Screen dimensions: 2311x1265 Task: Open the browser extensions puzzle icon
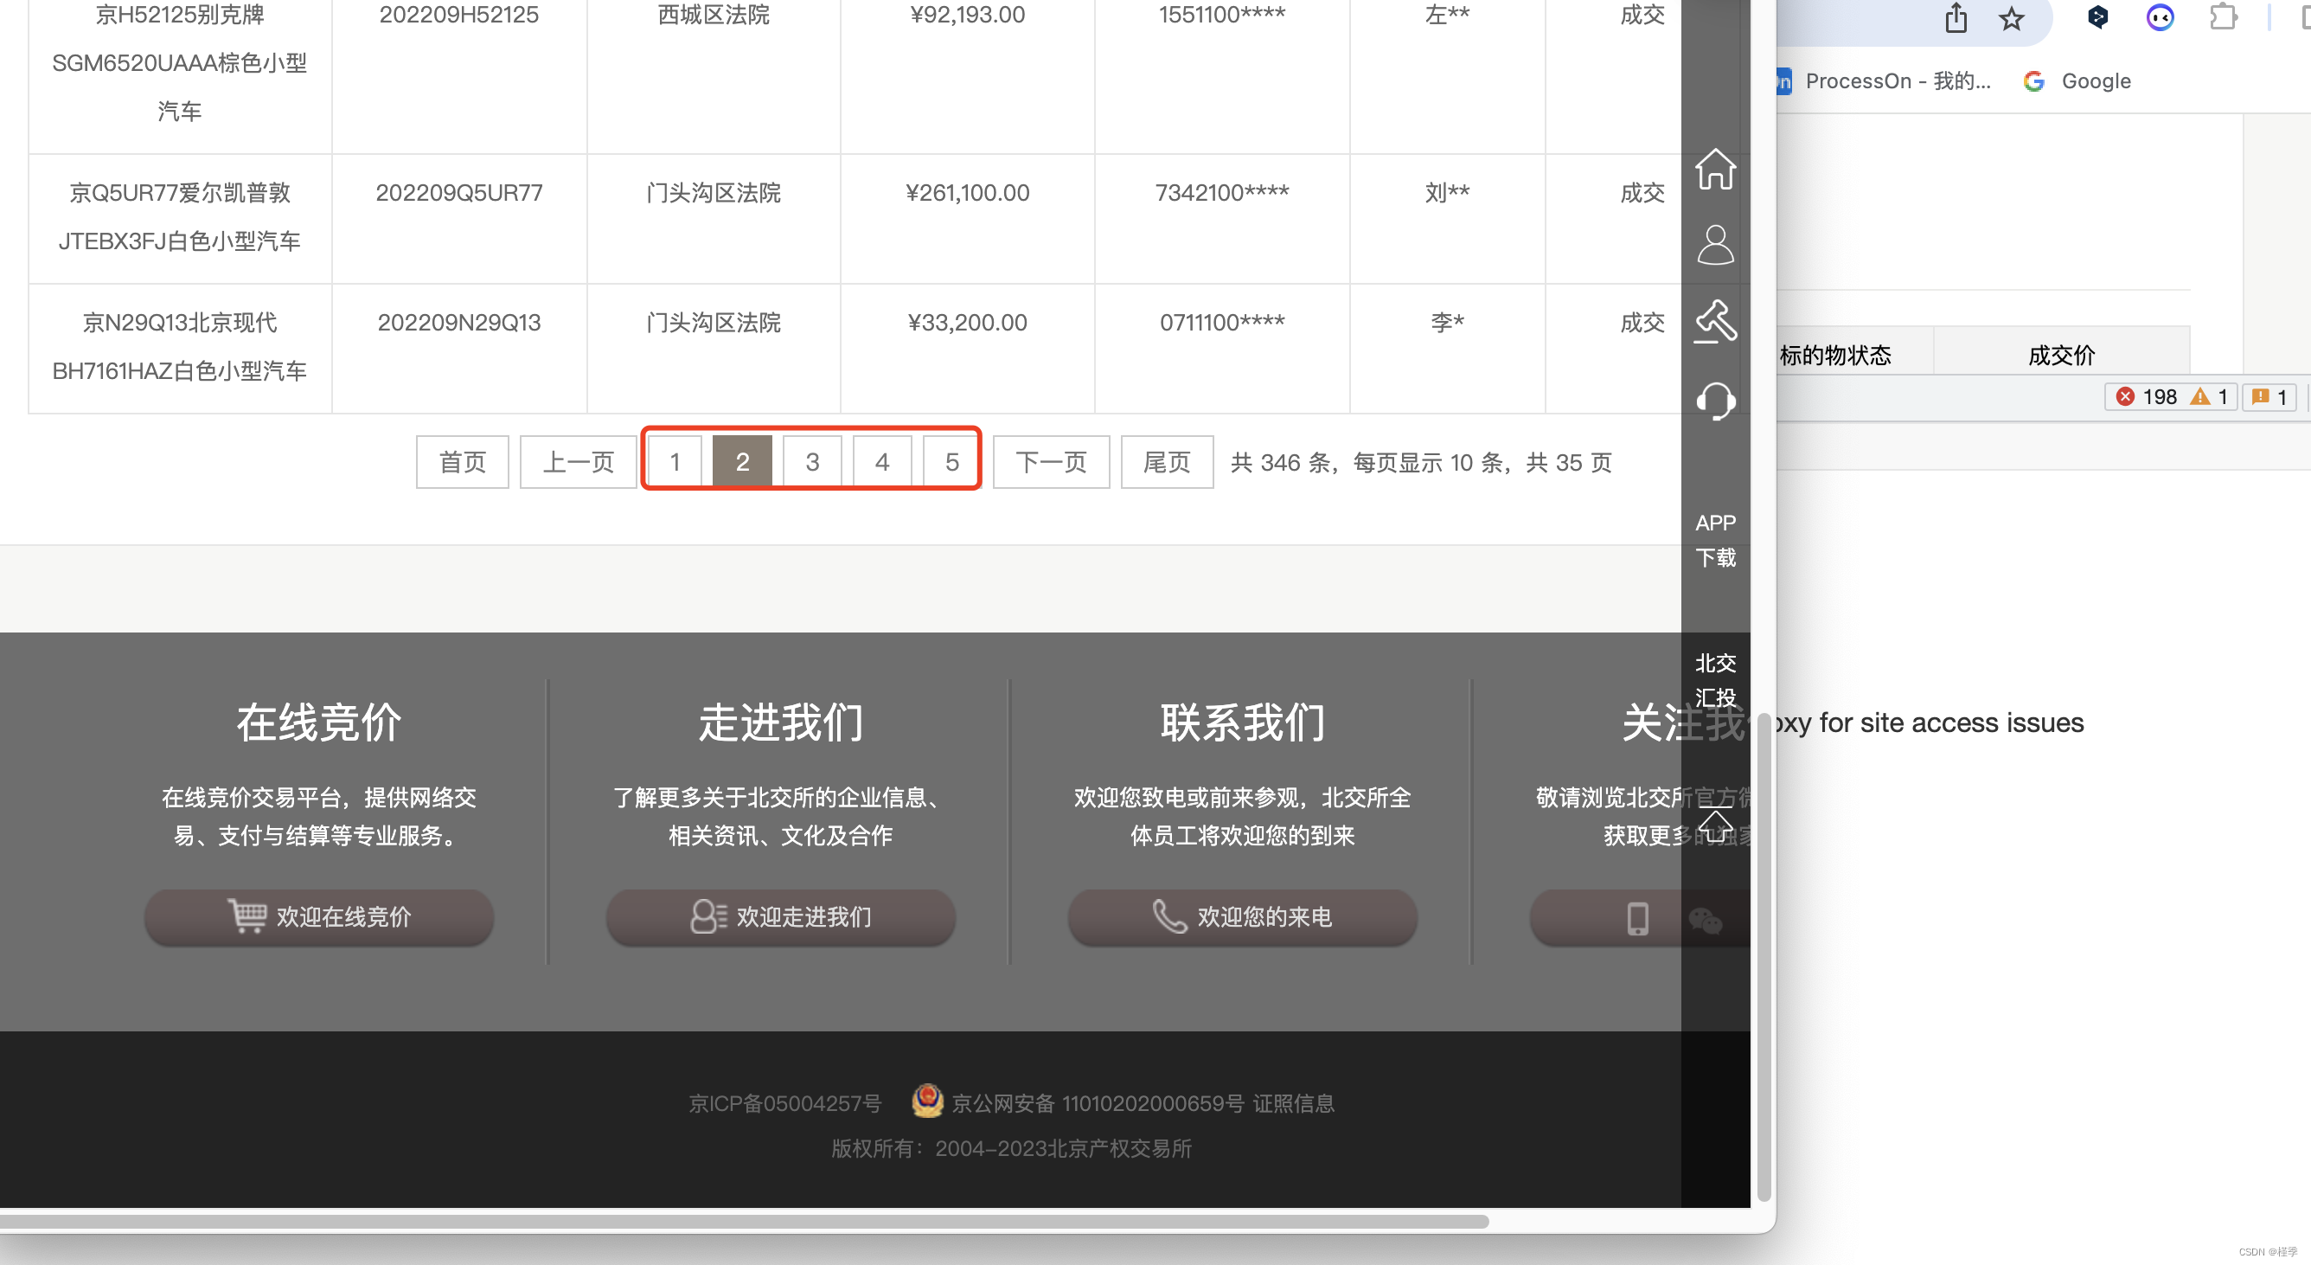point(2223,18)
